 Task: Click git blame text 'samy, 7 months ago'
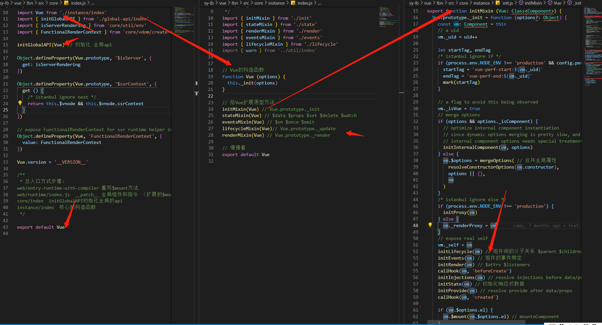(537, 225)
